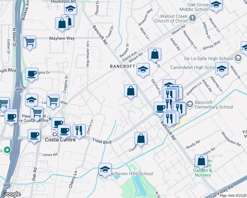Click the Jones Rd street label
The height and width of the screenshot is (198, 247).
tap(50, 155)
